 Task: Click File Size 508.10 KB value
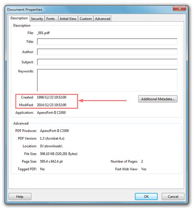pyautogui.click(x=59, y=154)
